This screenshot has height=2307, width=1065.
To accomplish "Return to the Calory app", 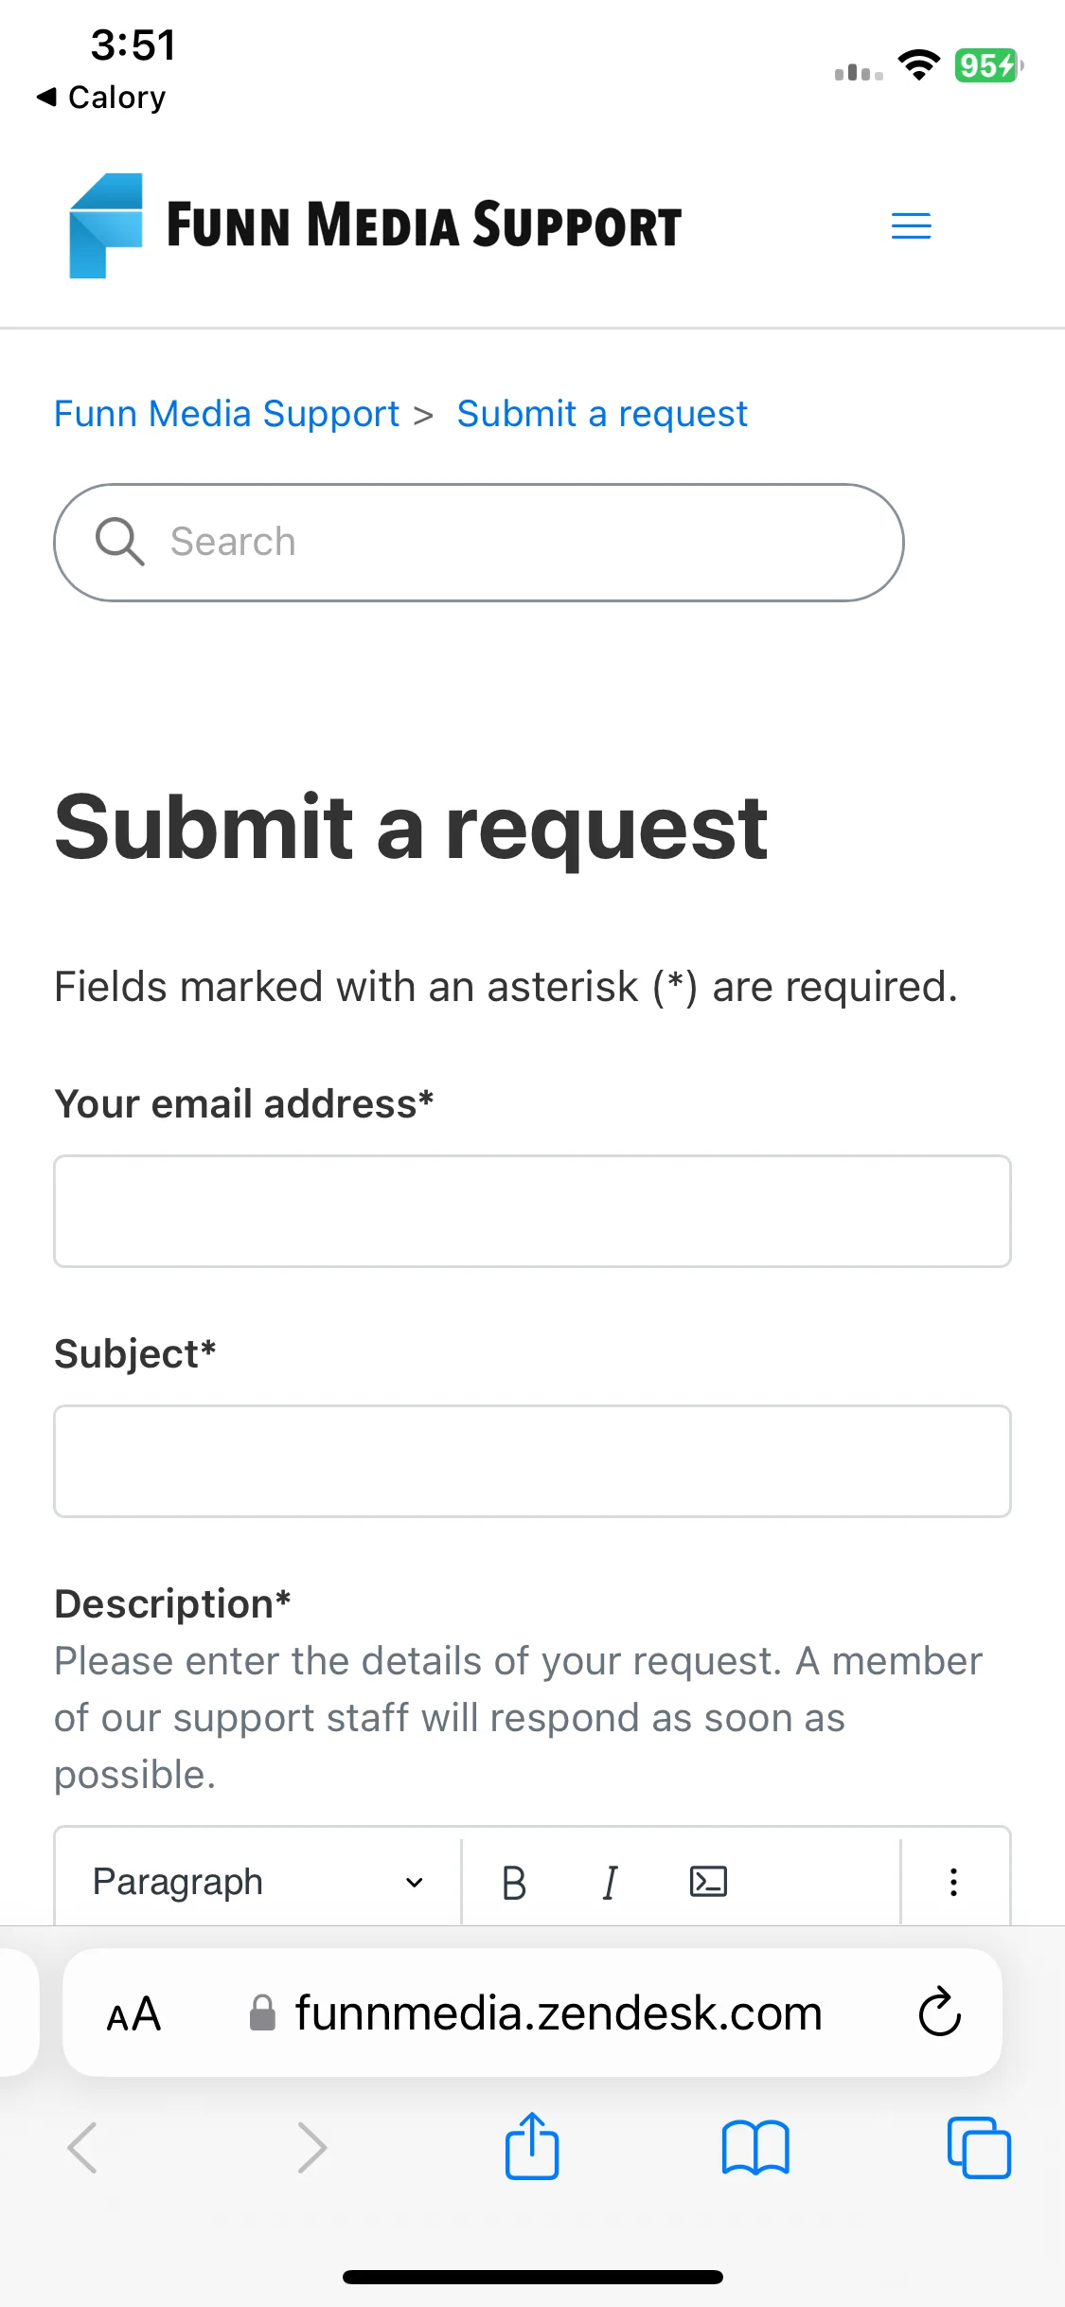I will point(101,97).
